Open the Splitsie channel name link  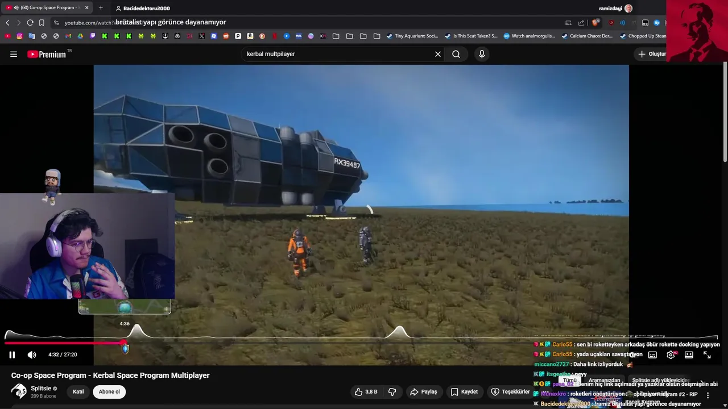41,389
